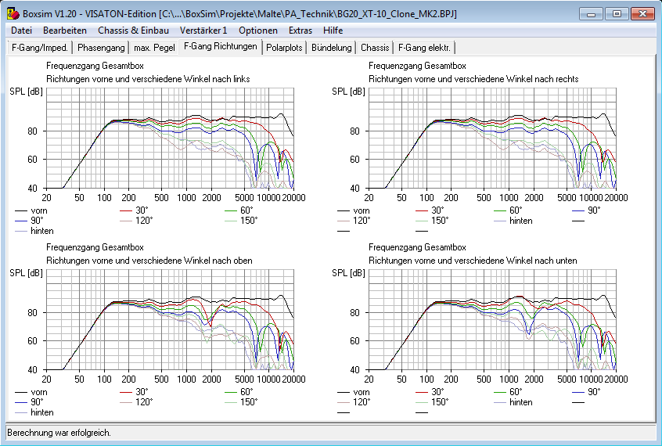Open the Bearbeiten menu
Screen dimensions: 662x446
pyautogui.click(x=65, y=30)
